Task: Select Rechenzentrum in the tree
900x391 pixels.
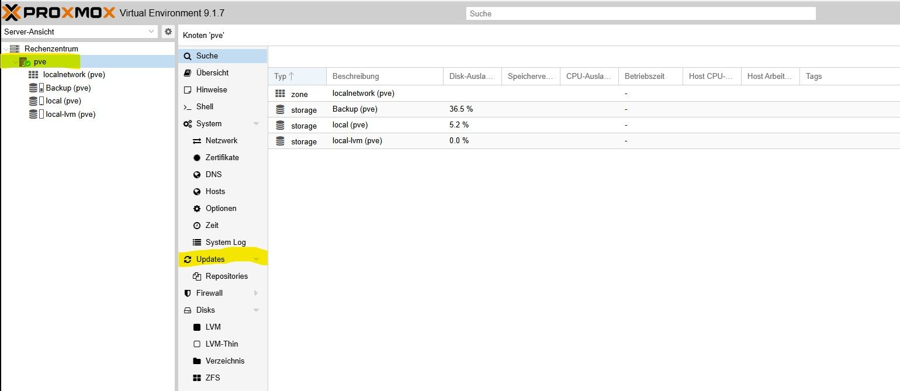Action: pos(51,49)
